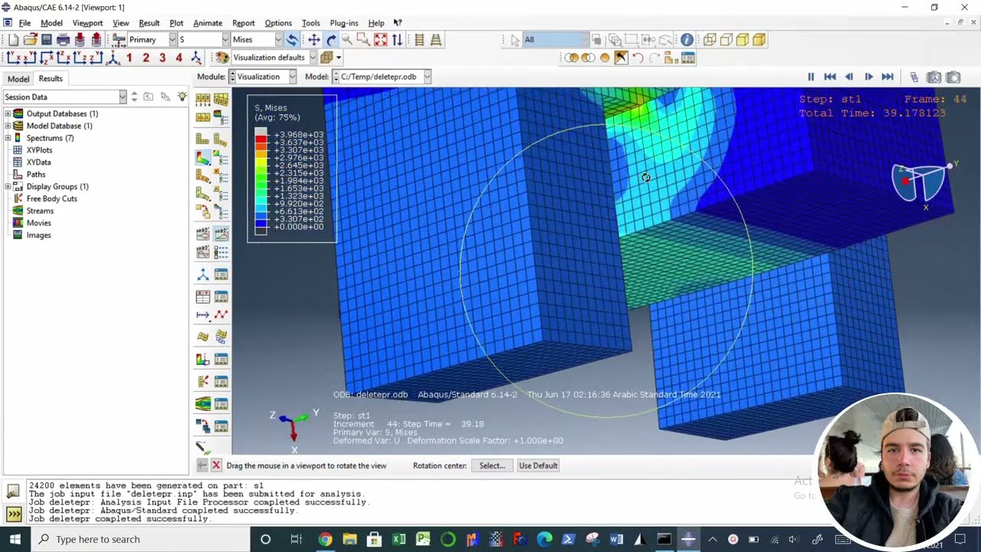The height and width of the screenshot is (552, 981).
Task: Open Google Chrome from taskbar
Action: point(325,540)
